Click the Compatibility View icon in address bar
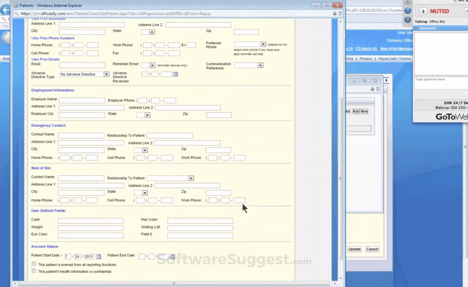468x287 pixels. (x=340, y=13)
